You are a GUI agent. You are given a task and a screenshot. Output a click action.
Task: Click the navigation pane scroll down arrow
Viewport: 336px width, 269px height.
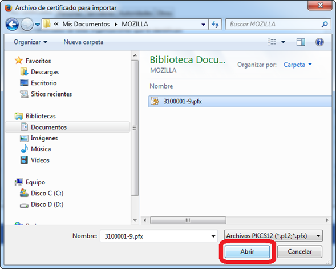(135, 220)
